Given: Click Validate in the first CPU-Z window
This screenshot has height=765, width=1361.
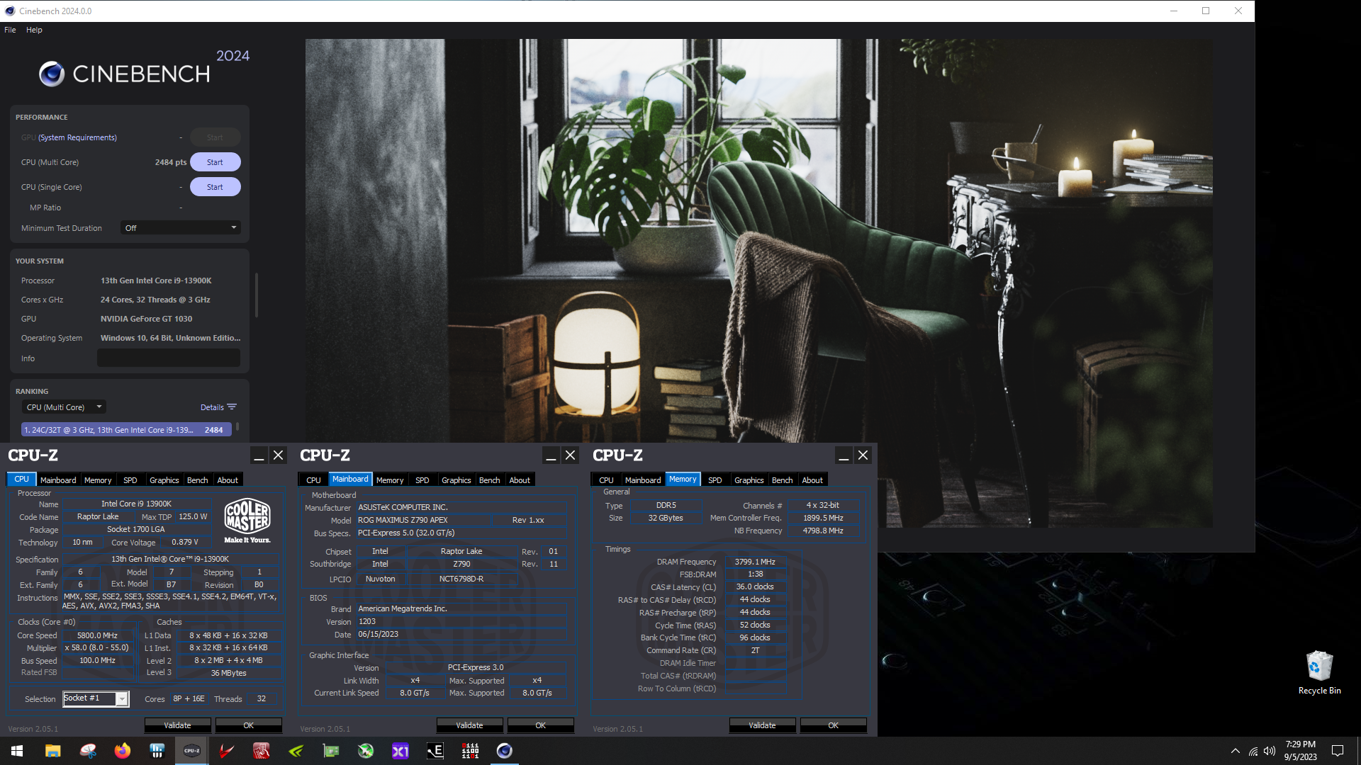Looking at the screenshot, I should 177,725.
